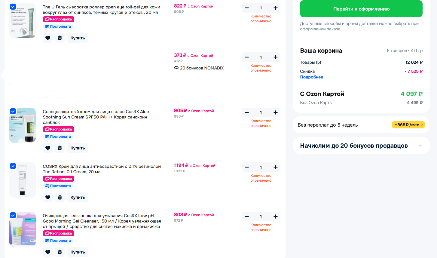Uncheck The U eye roll-gel item
Image resolution: width=437 pixels, height=258 pixels.
tap(13, 7)
